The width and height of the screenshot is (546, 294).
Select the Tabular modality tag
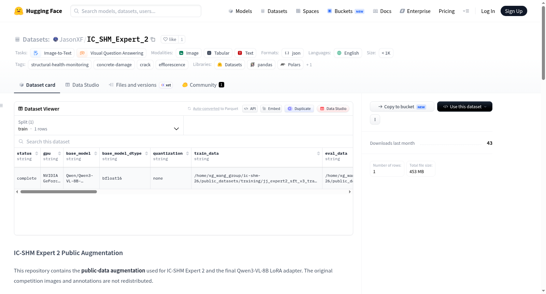click(218, 53)
